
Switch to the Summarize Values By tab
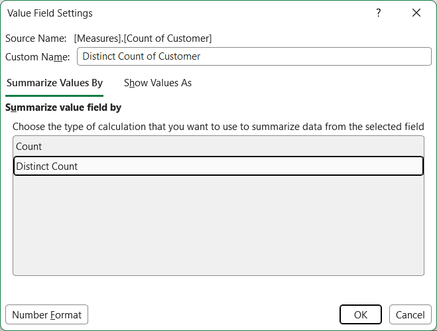click(x=54, y=83)
